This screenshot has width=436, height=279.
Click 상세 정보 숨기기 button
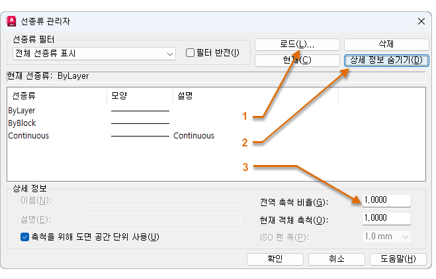click(386, 60)
